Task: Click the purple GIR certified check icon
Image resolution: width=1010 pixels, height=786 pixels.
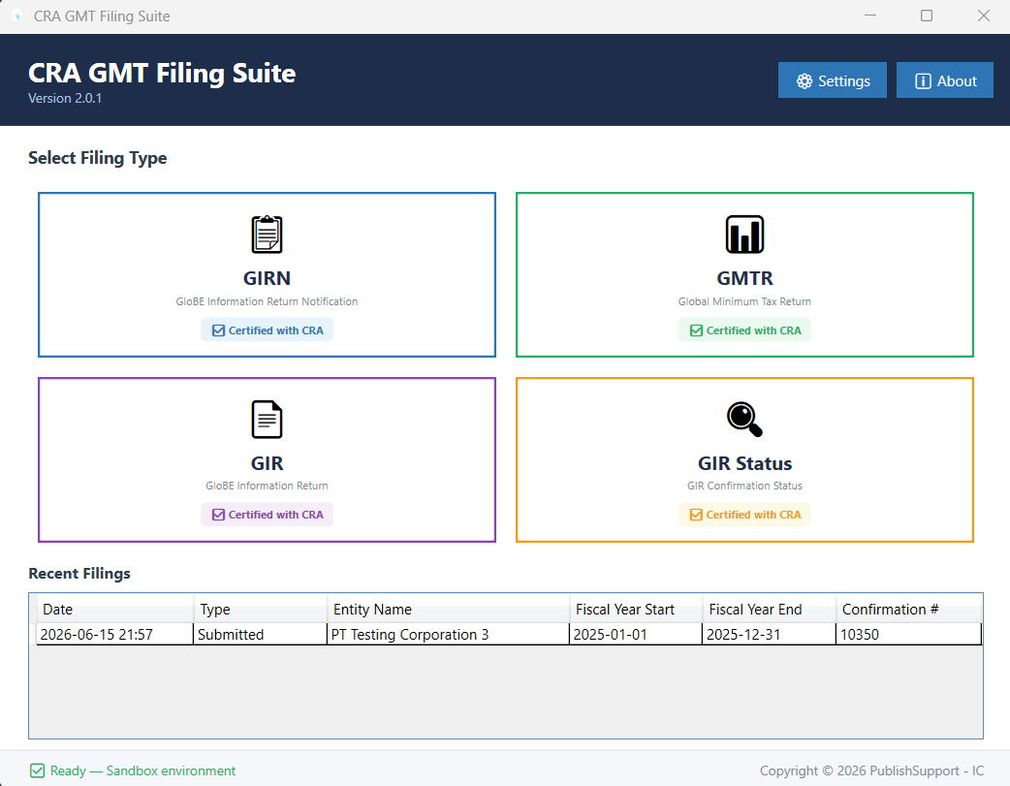Action: tap(218, 515)
